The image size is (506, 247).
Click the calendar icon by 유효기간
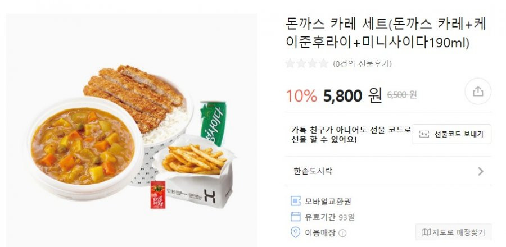(296, 217)
